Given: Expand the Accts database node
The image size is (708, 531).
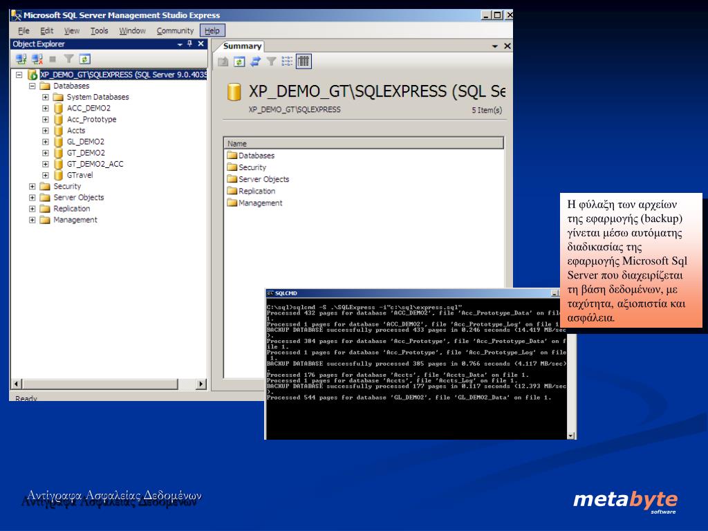Looking at the screenshot, I should pos(45,131).
